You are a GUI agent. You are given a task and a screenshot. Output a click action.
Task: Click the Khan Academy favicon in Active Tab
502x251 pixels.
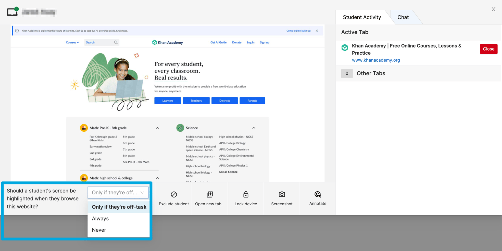pos(345,47)
